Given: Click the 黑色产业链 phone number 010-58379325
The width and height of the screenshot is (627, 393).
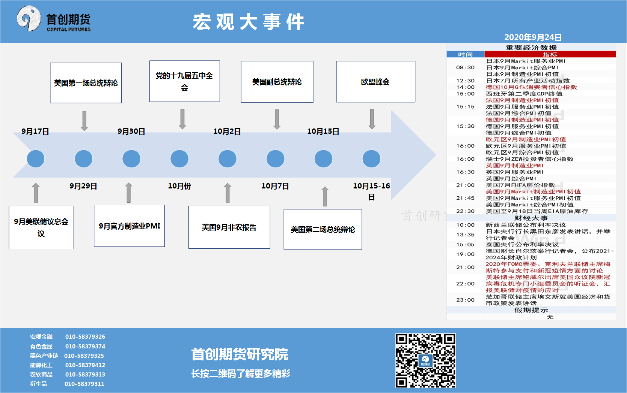Looking at the screenshot, I should (84, 356).
